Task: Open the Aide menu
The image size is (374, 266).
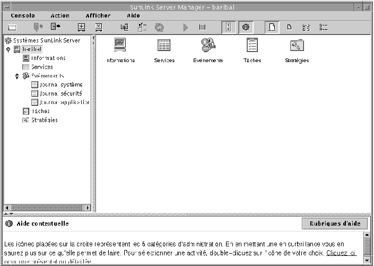Action: (133, 16)
